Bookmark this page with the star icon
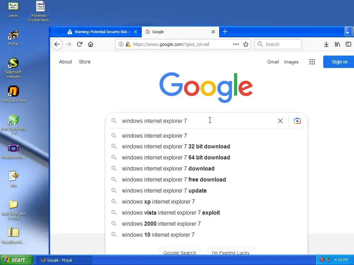This screenshot has width=354, height=265. coord(246,44)
